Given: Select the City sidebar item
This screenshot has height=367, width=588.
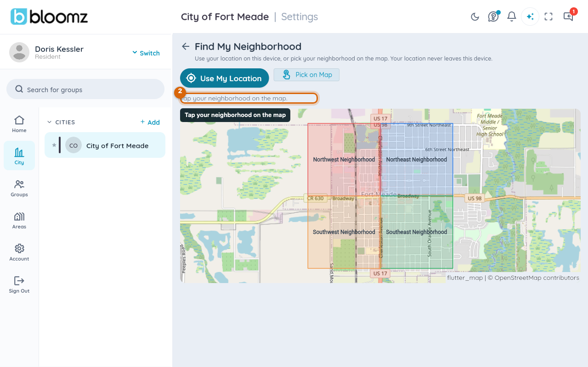Looking at the screenshot, I should point(19,156).
